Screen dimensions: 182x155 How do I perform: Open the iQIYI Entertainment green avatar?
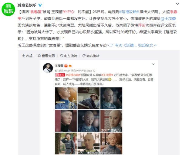(8, 9)
